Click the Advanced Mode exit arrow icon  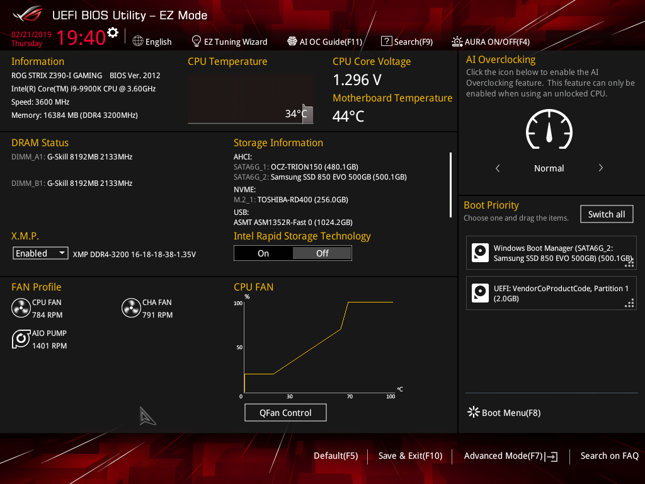tap(552, 456)
